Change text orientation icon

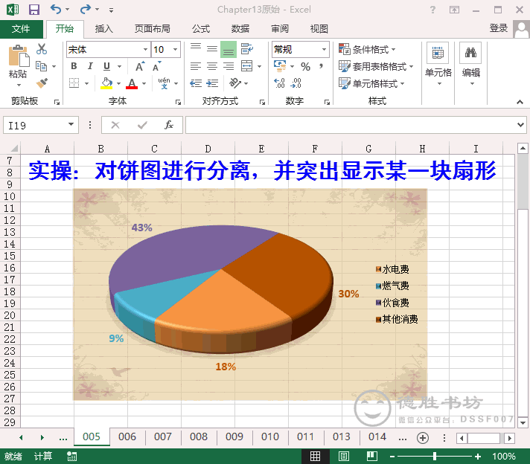(x=235, y=83)
